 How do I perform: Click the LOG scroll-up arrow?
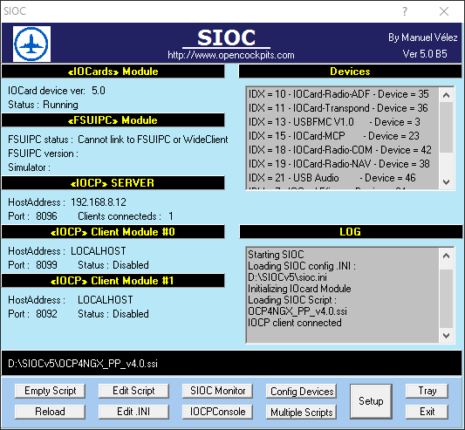pyautogui.click(x=446, y=256)
